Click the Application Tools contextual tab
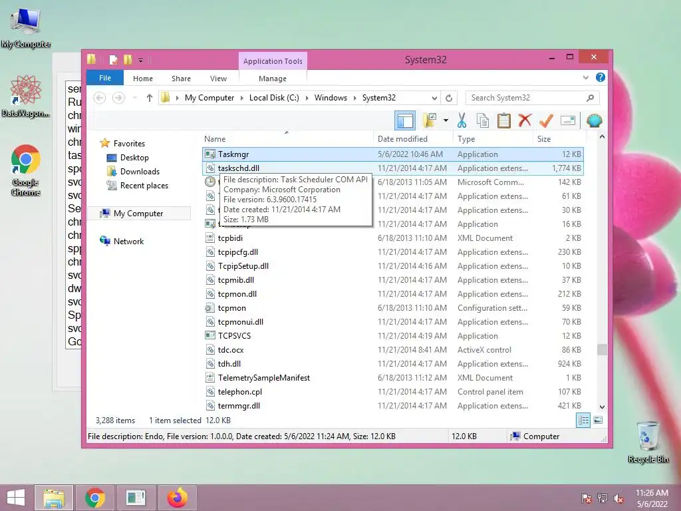 click(x=273, y=61)
